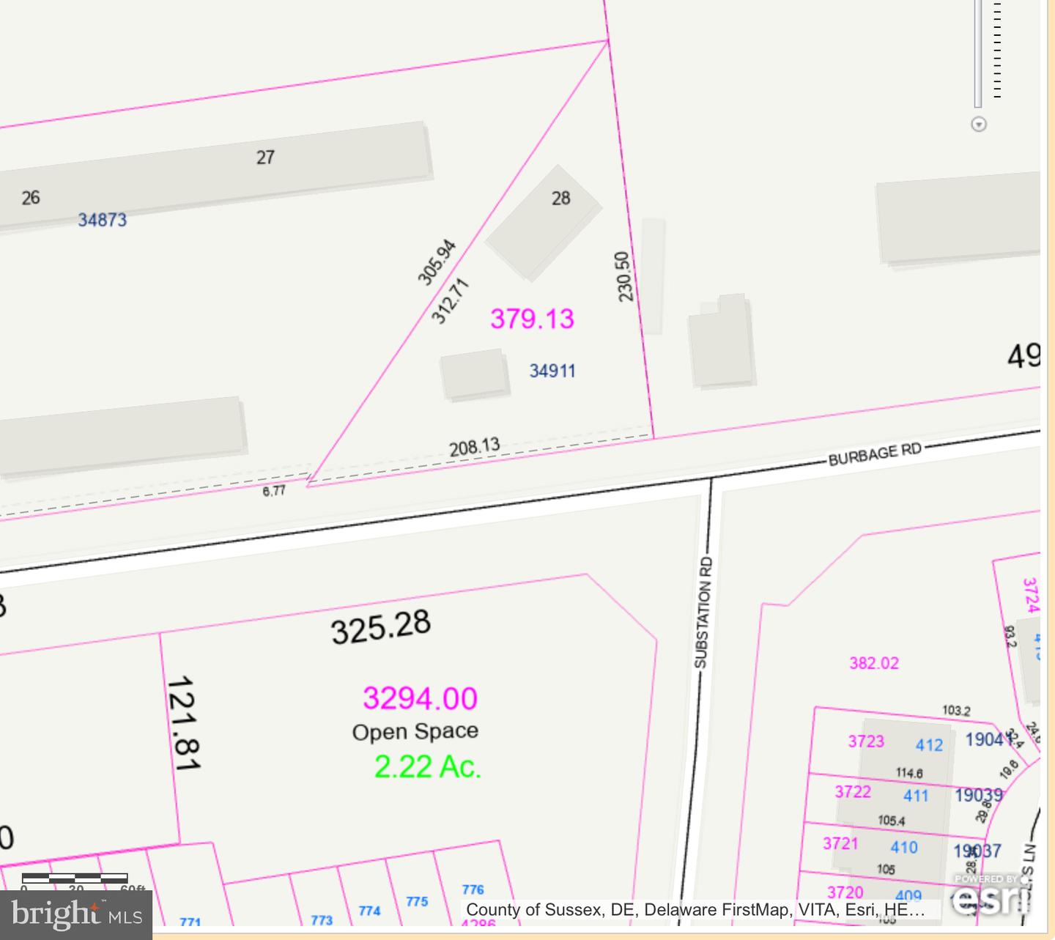Click the Substation Rd street label

(702, 613)
